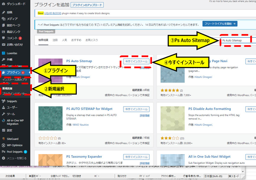Click 挿入モード status indicator

[x=233, y=176]
